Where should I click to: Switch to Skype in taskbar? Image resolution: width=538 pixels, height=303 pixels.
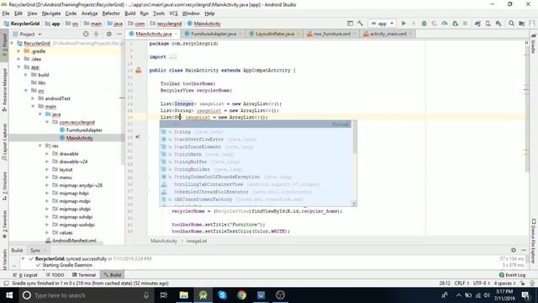pyautogui.click(x=222, y=295)
